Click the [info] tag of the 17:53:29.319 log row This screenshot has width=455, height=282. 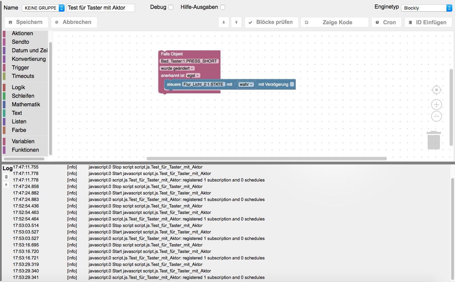(72, 265)
